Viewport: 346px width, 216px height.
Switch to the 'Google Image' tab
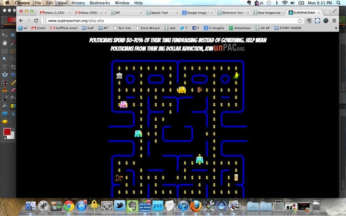(198, 12)
